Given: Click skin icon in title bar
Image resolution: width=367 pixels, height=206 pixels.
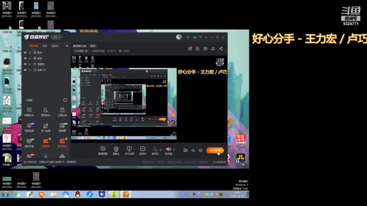Looking at the screenshot, I should [x=200, y=37].
